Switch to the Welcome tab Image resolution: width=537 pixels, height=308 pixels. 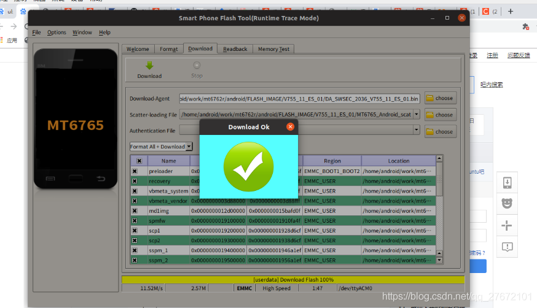(x=138, y=49)
